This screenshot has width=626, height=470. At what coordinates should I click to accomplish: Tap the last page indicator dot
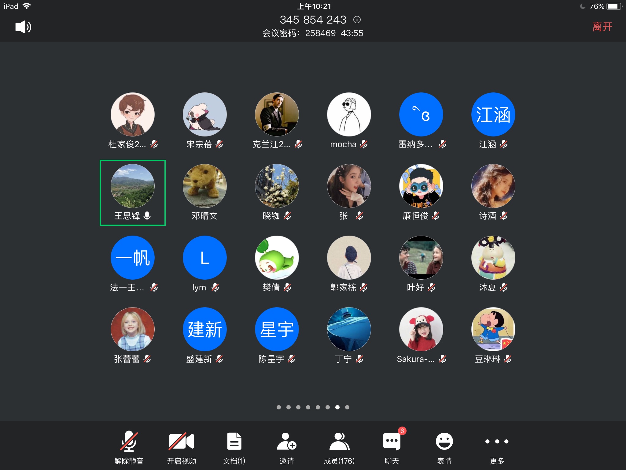(x=347, y=407)
